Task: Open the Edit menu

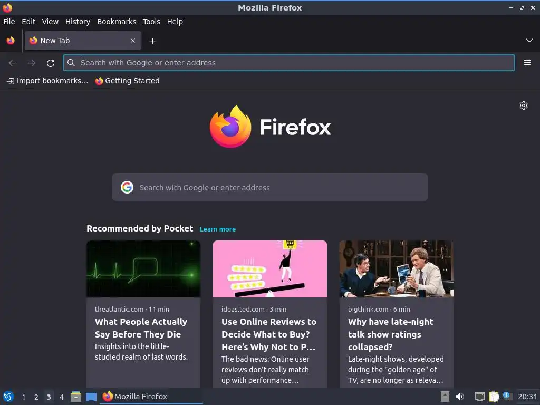Action: point(28,22)
